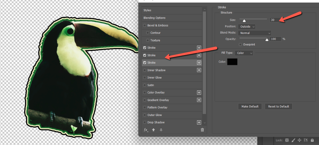Click the lock transparent pixels icon

(287, 140)
